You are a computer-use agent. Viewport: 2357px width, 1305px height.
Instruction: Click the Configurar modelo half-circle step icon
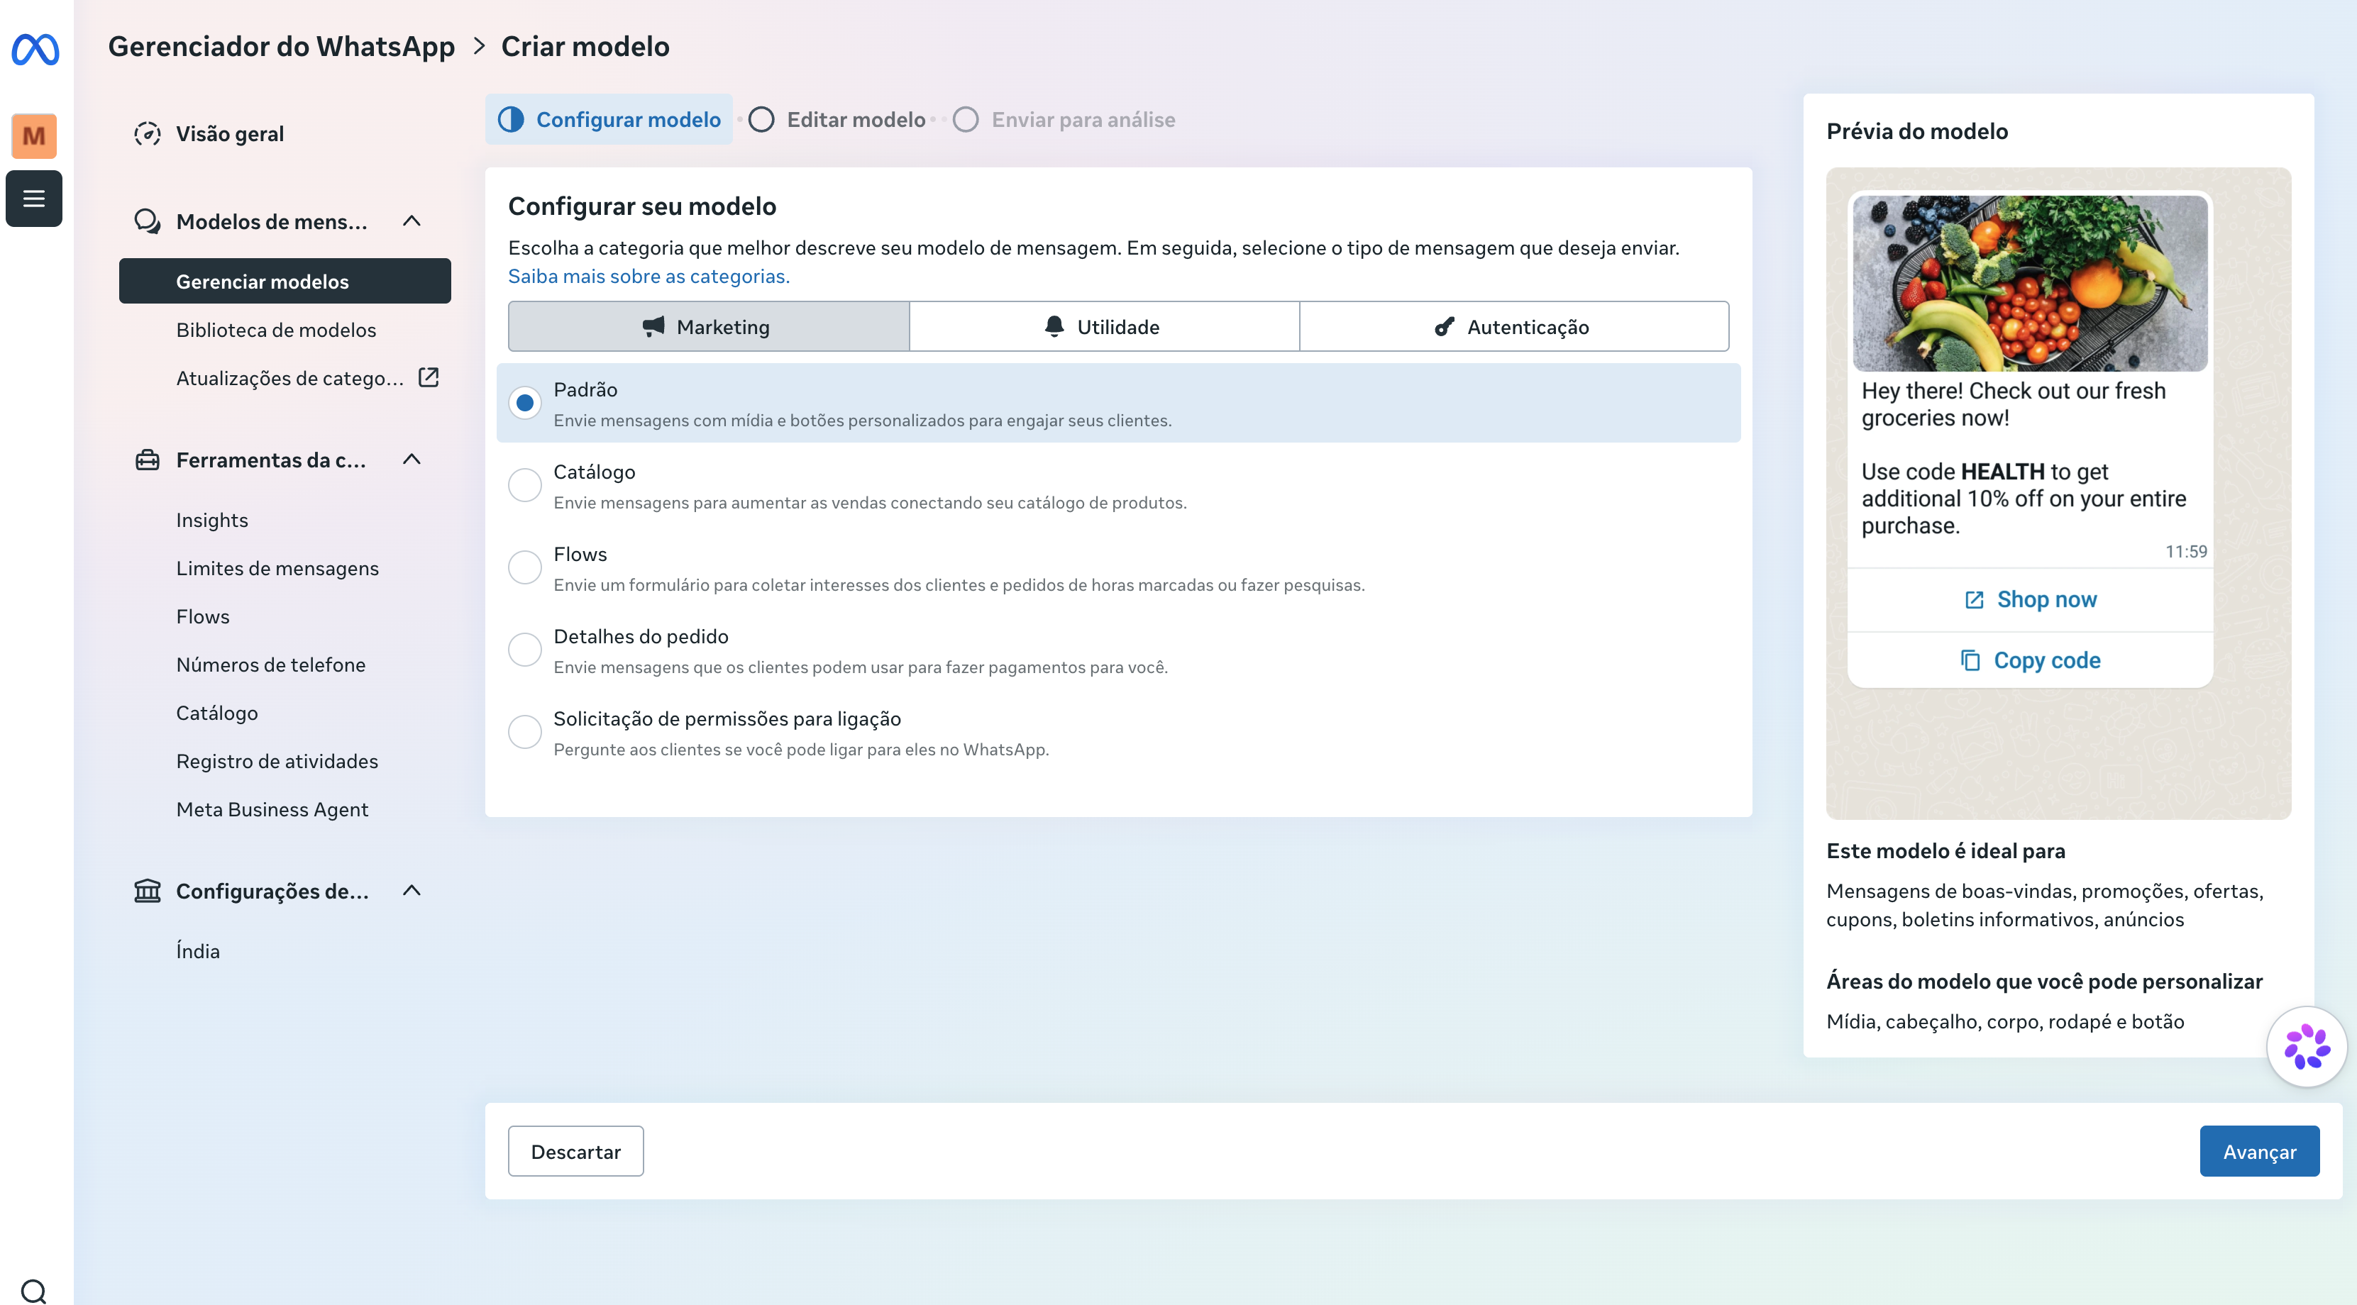[x=511, y=120]
